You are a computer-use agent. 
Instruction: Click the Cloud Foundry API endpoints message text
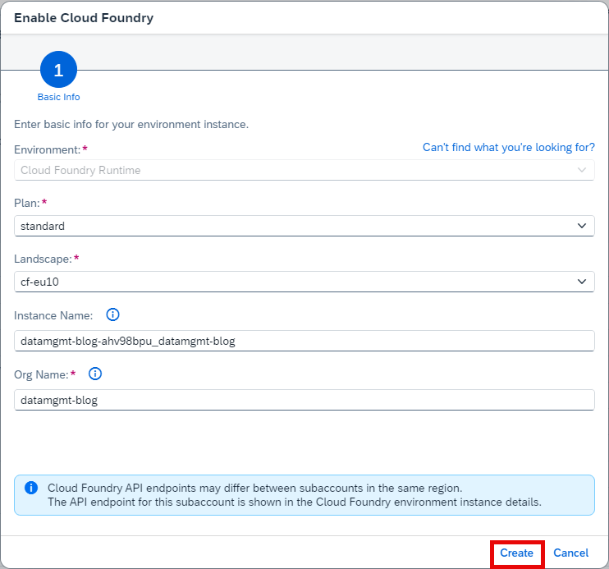[x=295, y=495]
